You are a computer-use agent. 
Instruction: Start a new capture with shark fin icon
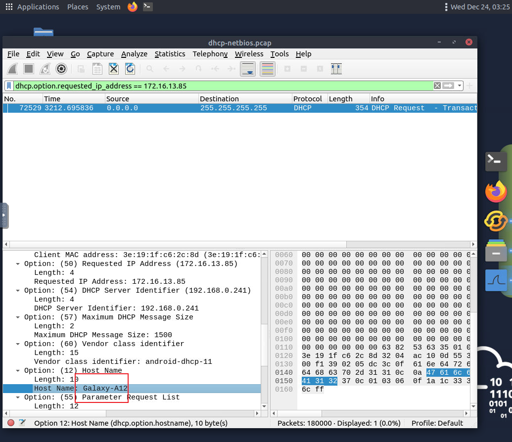[x=13, y=69]
